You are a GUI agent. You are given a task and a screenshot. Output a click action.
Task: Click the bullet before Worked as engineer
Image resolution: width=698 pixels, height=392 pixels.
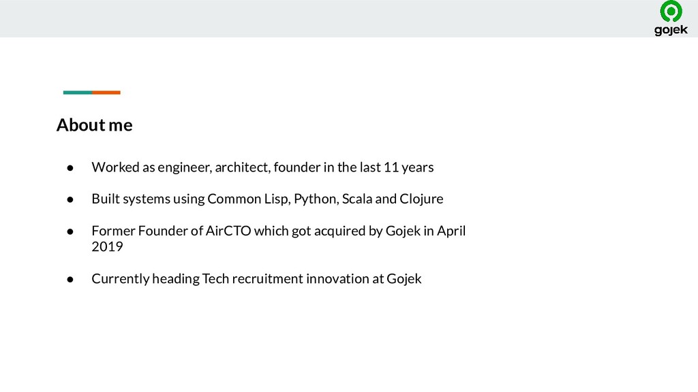pyautogui.click(x=70, y=167)
